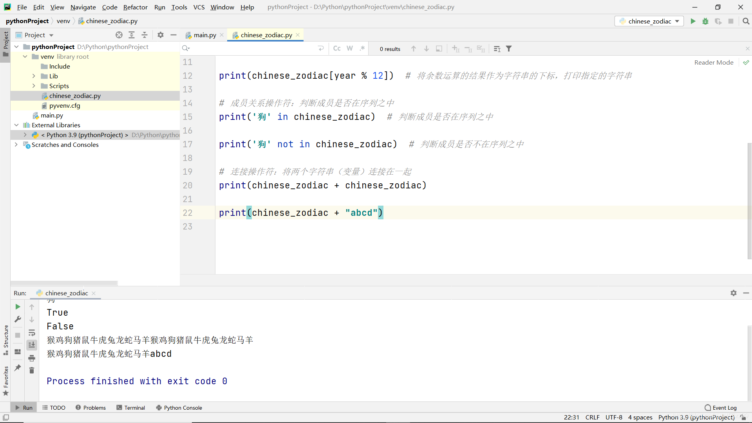Change CRLF line separator
Viewport: 752px width, 423px height.
[592, 418]
